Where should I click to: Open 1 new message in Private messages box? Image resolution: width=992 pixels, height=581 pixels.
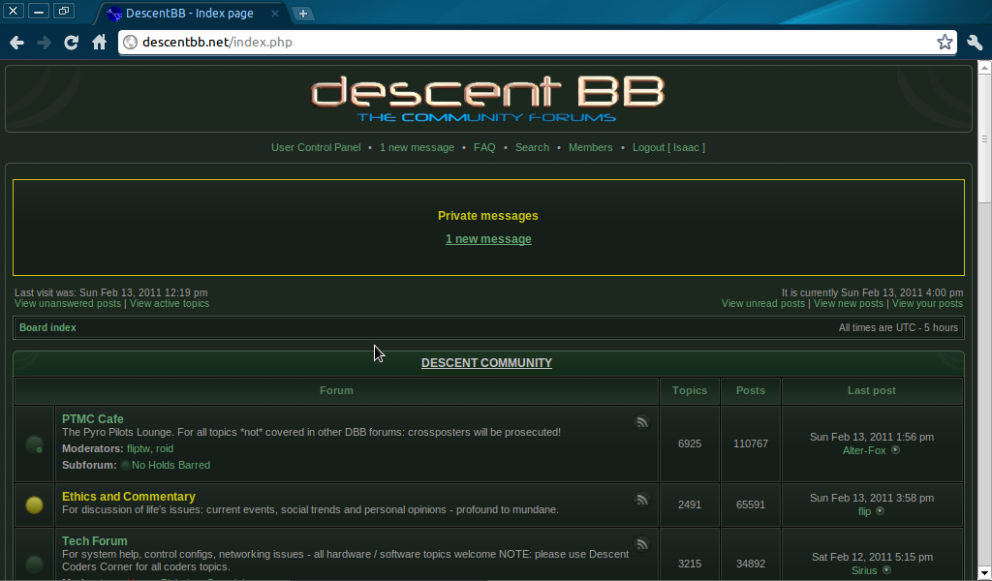[x=488, y=239]
